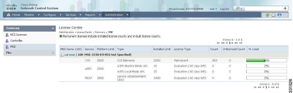Click the green refresh icon

[x=267, y=15]
